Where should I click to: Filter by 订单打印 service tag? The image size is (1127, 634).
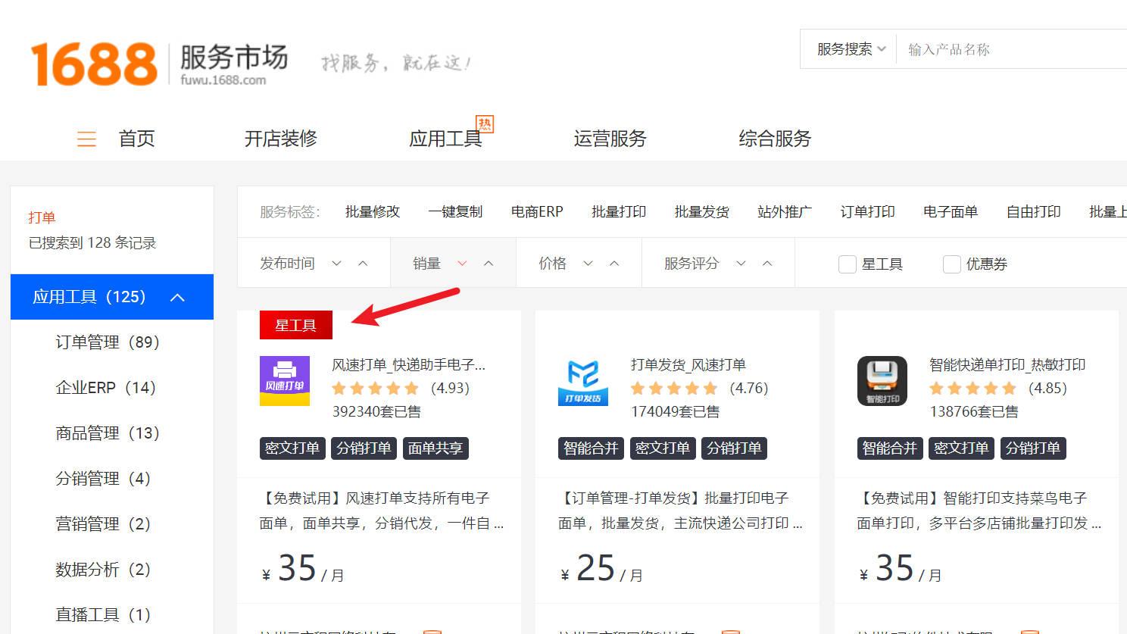click(x=868, y=212)
